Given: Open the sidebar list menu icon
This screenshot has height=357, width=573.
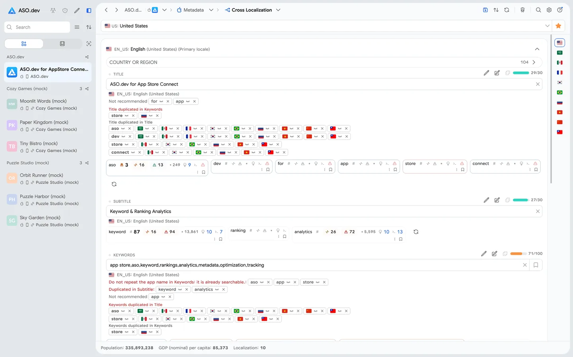Looking at the screenshot, I should [x=77, y=27].
